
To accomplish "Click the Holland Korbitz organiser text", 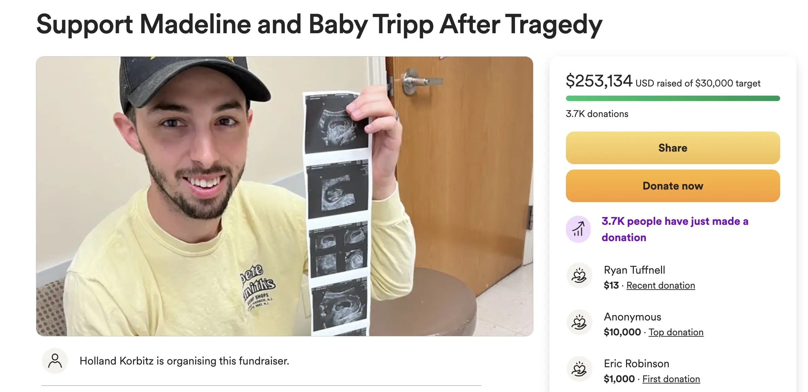I will pos(184,361).
